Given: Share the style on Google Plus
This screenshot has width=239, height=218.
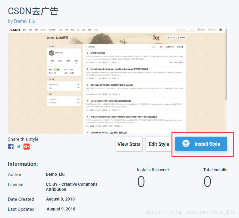Looking at the screenshot, I should (27, 147).
